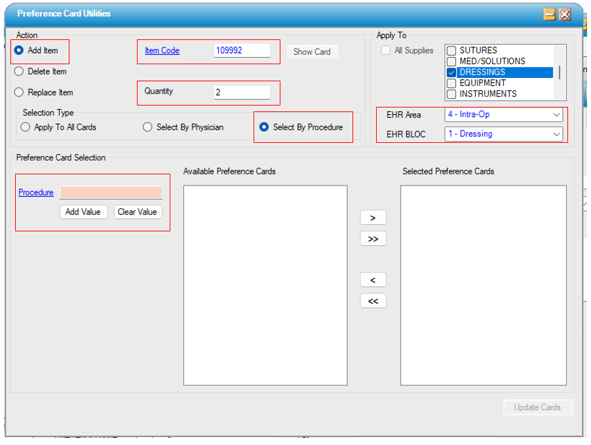Click the move-all-left '<<' arrow button
This screenshot has height=445, width=591.
[x=373, y=301]
